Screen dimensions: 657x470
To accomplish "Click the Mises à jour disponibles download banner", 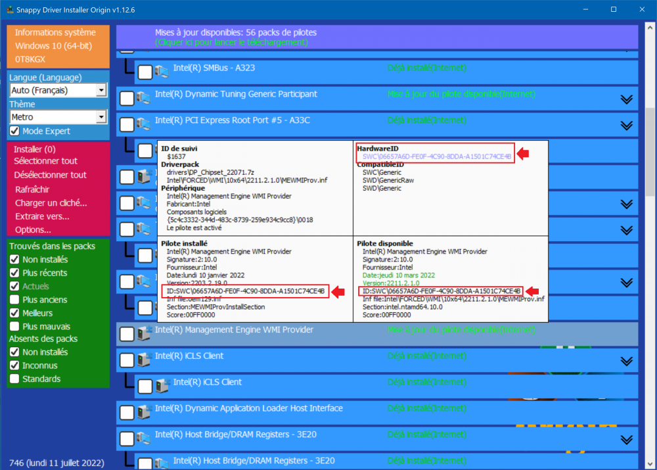I will [x=377, y=37].
